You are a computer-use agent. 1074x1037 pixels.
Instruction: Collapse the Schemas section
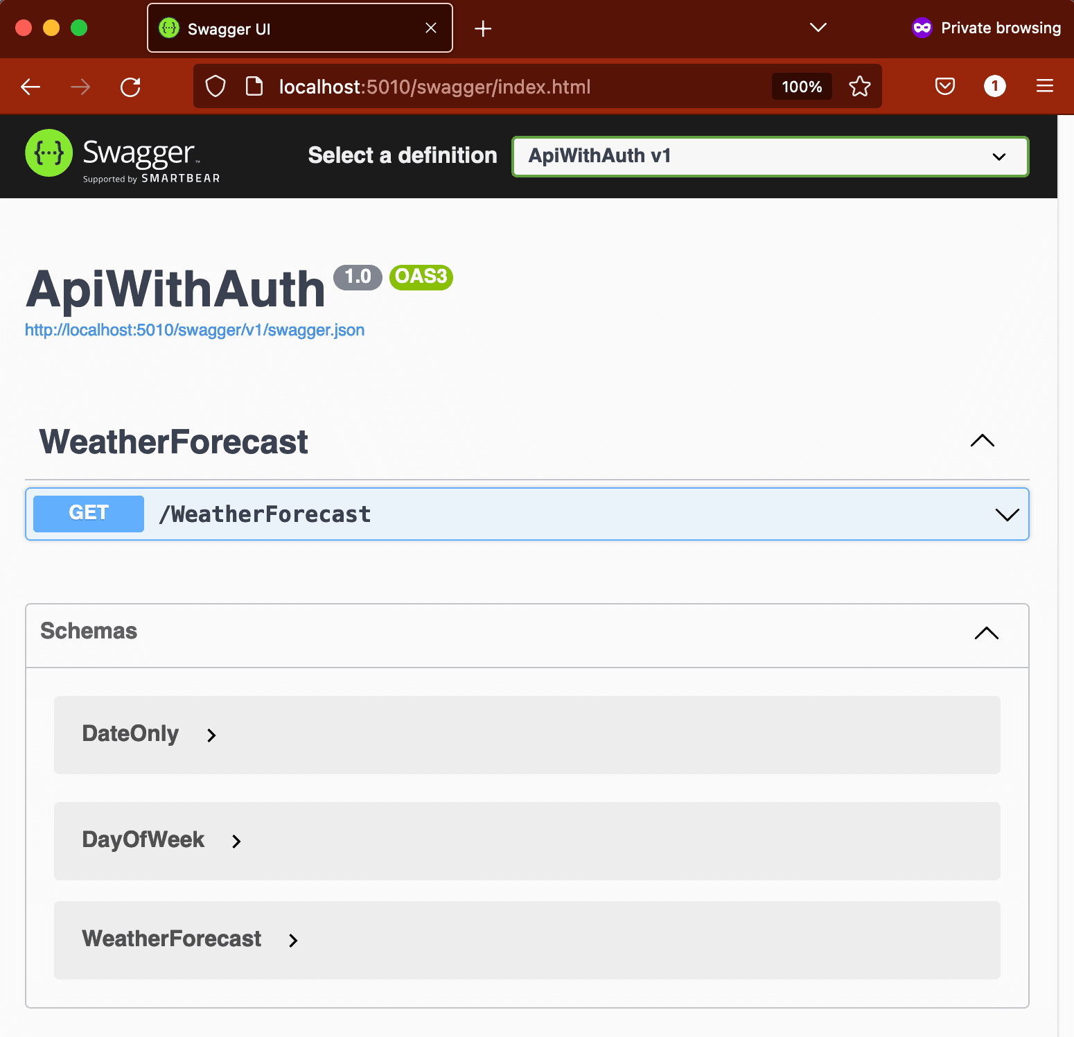(x=987, y=633)
